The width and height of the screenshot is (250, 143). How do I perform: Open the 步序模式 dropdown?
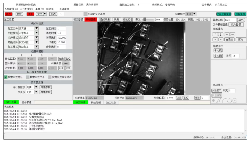click(x=36, y=37)
